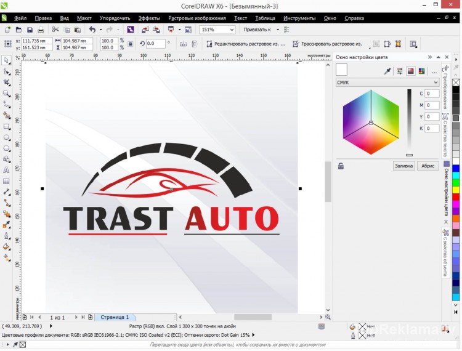Toggle the lock ratio padlock
The image size is (462, 351).
(x=131, y=44)
